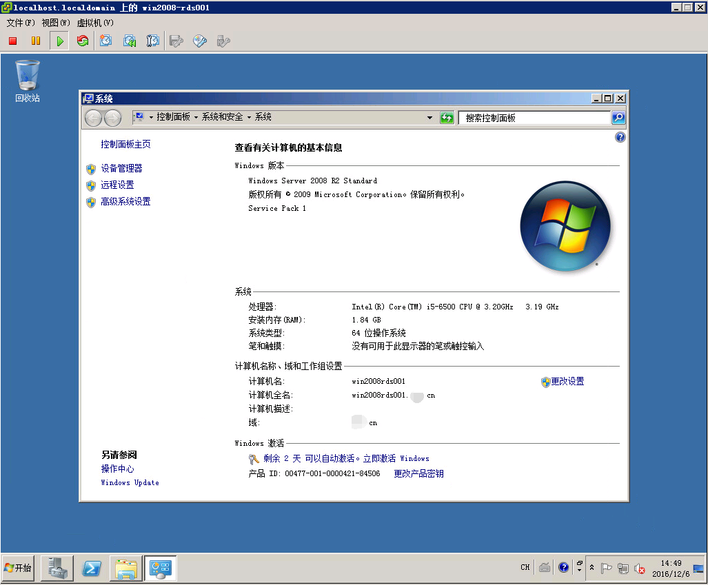Open the address bar history dropdown
Screen dimensions: 708x585
point(429,118)
